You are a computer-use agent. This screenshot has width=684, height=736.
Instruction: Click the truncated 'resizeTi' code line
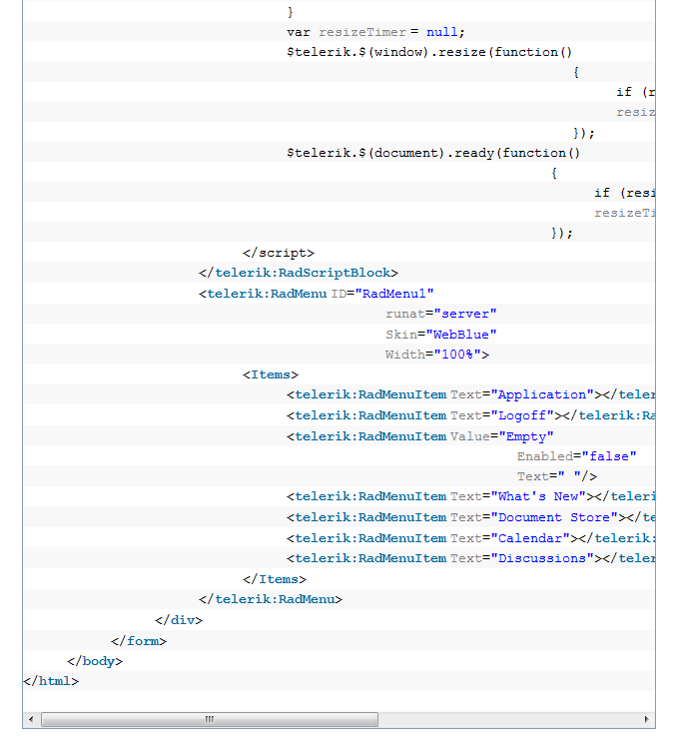(624, 213)
